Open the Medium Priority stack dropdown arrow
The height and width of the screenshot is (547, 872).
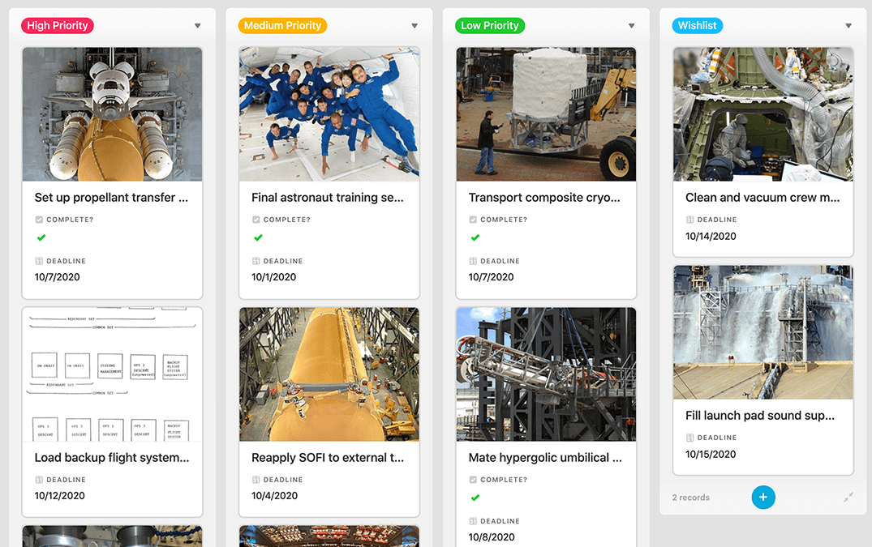(x=415, y=26)
